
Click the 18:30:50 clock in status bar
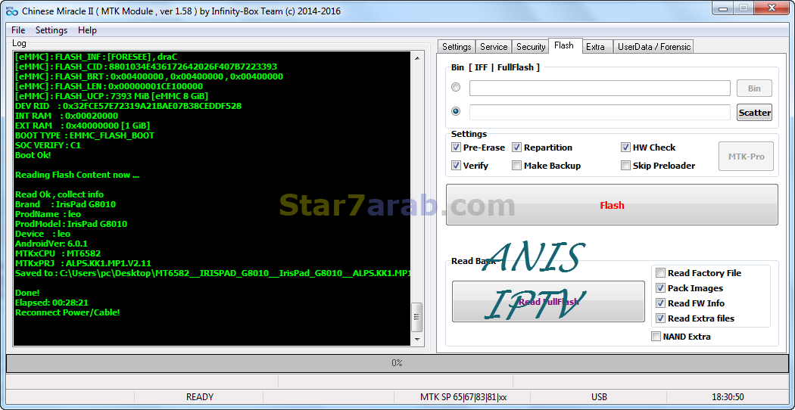click(728, 397)
